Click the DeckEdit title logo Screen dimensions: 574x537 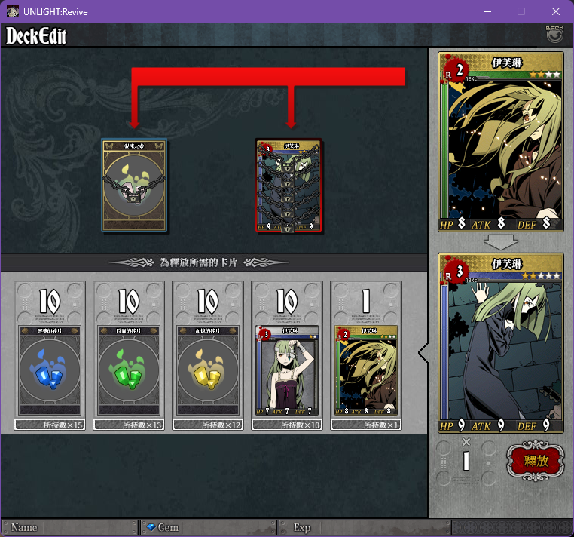[x=36, y=36]
